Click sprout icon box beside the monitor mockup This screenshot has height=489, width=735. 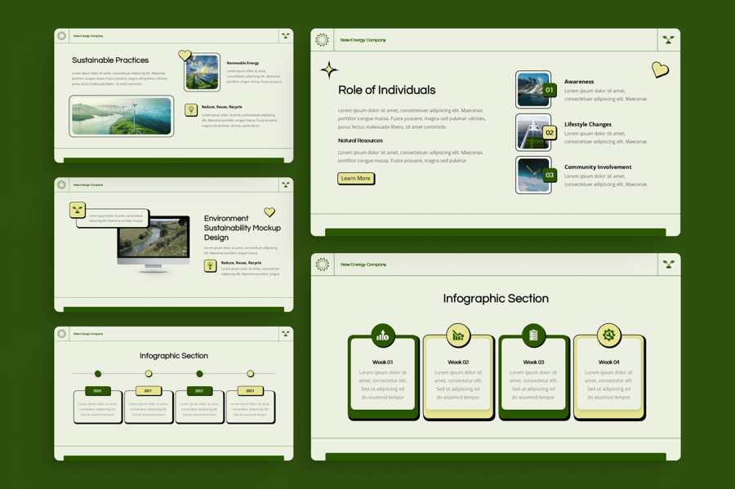tap(78, 210)
